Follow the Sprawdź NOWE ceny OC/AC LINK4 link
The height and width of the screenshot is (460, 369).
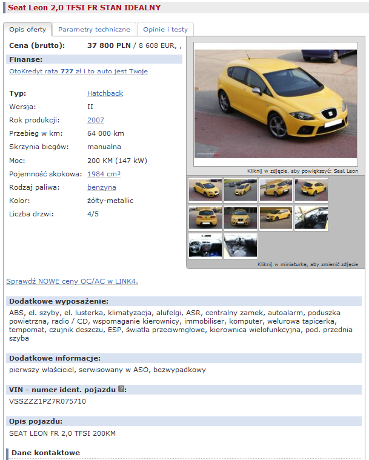[x=72, y=281]
